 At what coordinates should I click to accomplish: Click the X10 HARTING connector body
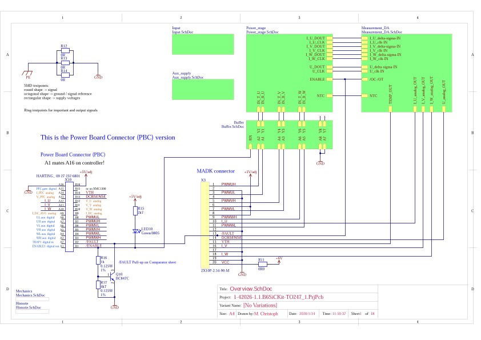click(70, 217)
